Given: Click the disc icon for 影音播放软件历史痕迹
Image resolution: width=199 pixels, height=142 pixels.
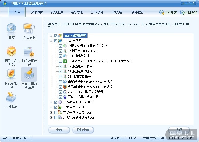Looking at the screenshot, I should [60, 102].
